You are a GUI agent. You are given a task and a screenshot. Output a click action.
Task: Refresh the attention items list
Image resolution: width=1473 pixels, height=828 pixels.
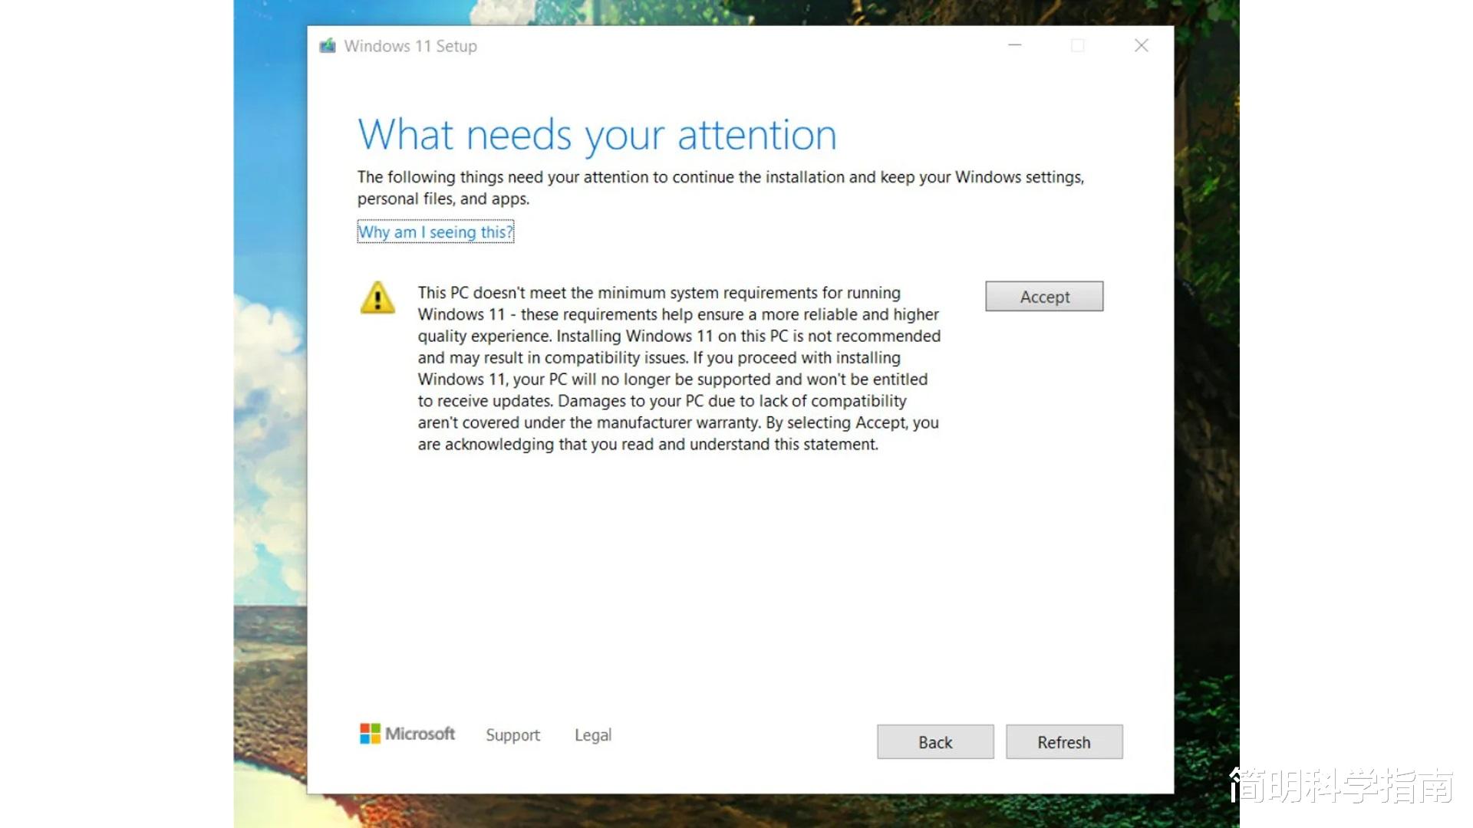tap(1063, 741)
